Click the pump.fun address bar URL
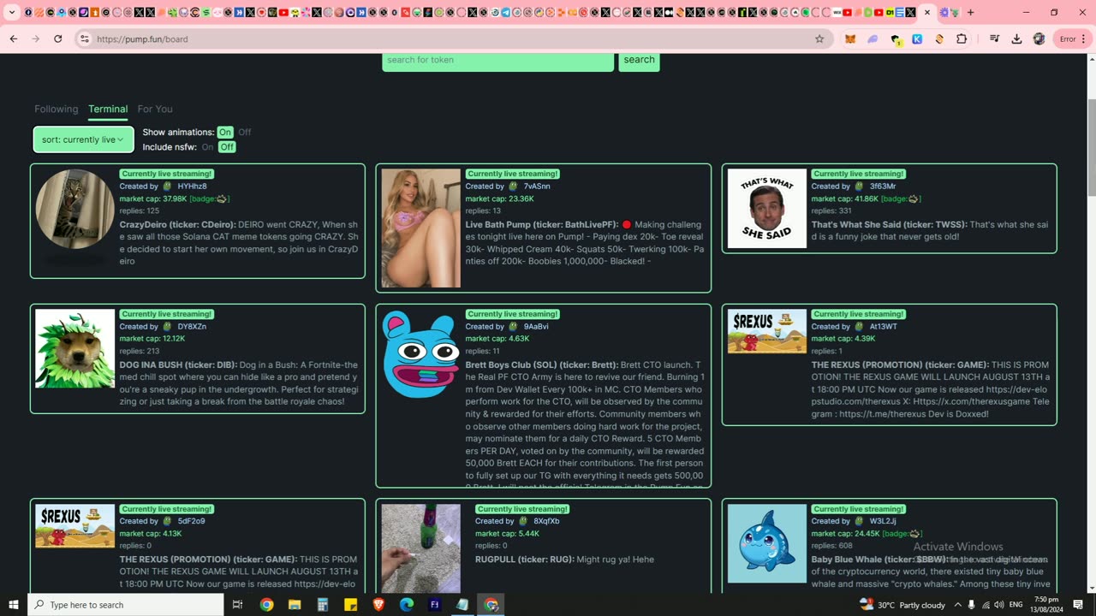 point(142,39)
